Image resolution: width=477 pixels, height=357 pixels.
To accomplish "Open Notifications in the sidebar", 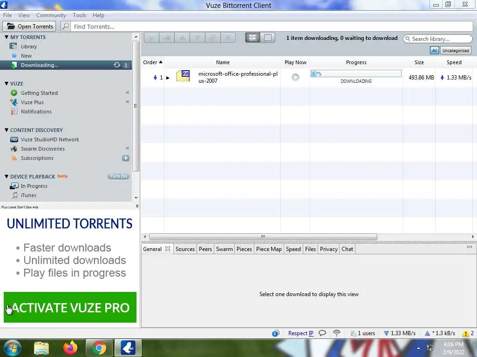I will (x=36, y=112).
